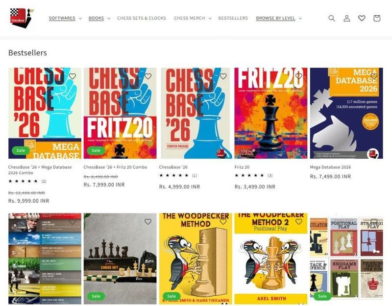This screenshot has height=306, width=392.
Task: Open the search magnifier icon
Action: 332,18
